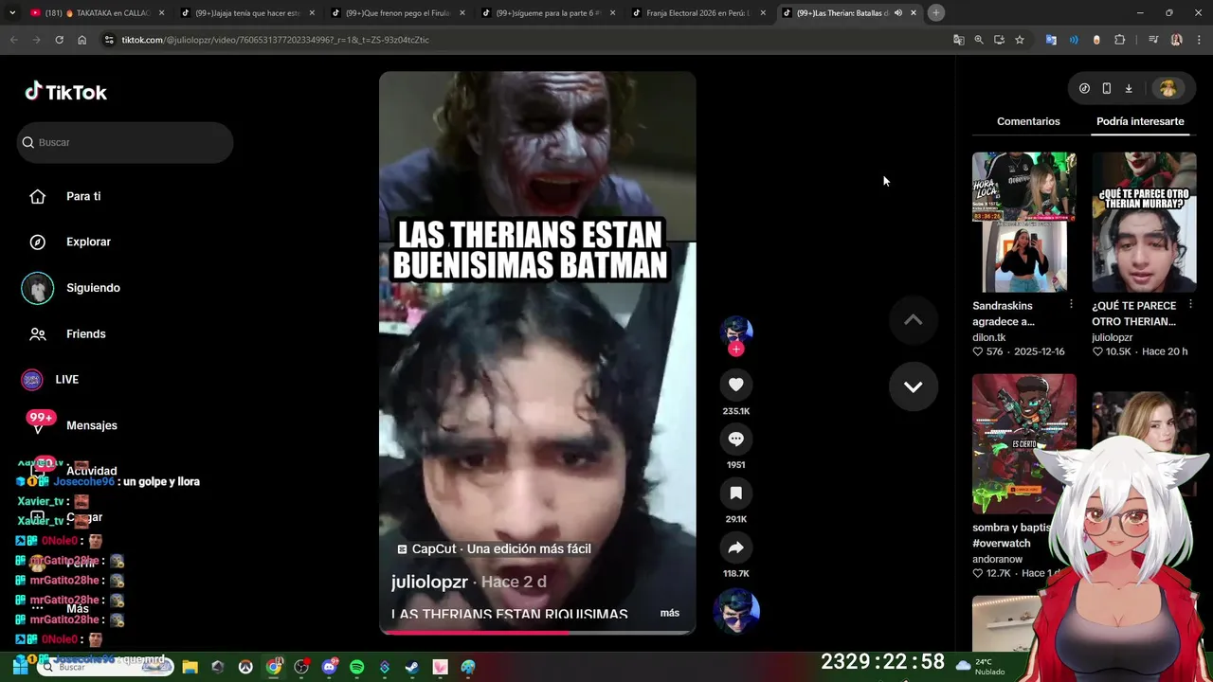Viewport: 1213px width, 682px height.
Task: Click the Chrome profile avatar
Action: [x=1176, y=40]
